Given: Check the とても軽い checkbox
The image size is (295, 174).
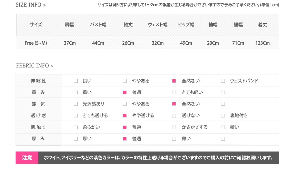Looking at the screenshot, I should (x=174, y=92).
